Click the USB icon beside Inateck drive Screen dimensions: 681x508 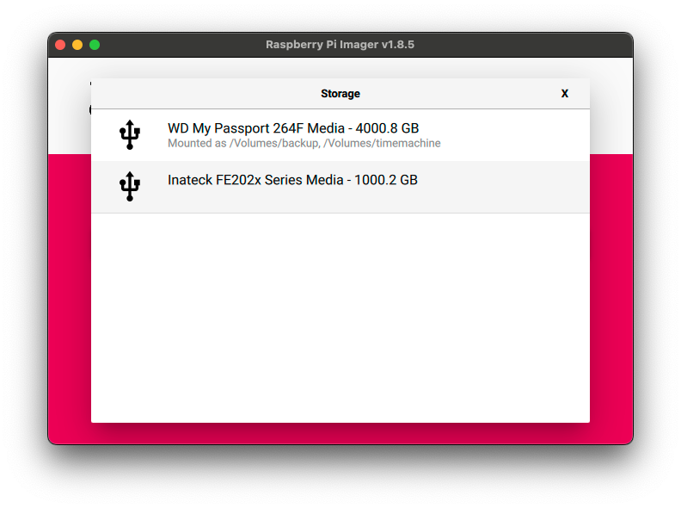tap(129, 186)
